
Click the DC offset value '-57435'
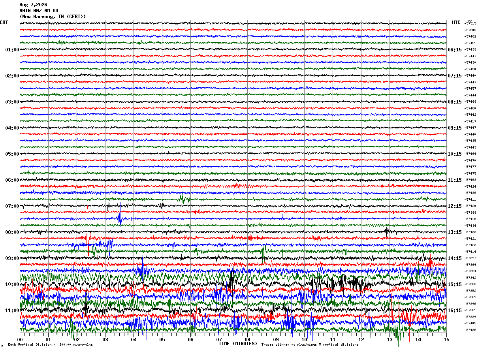pos(470,141)
